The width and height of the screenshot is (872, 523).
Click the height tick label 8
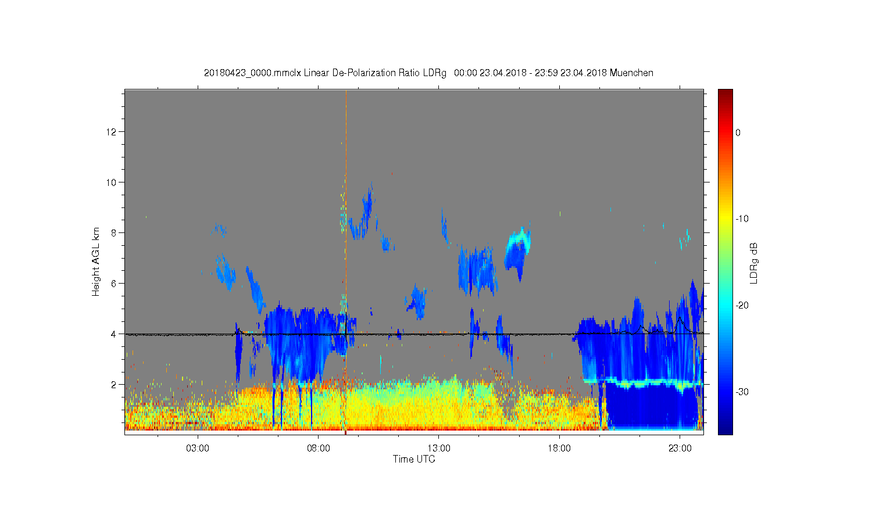(x=113, y=233)
